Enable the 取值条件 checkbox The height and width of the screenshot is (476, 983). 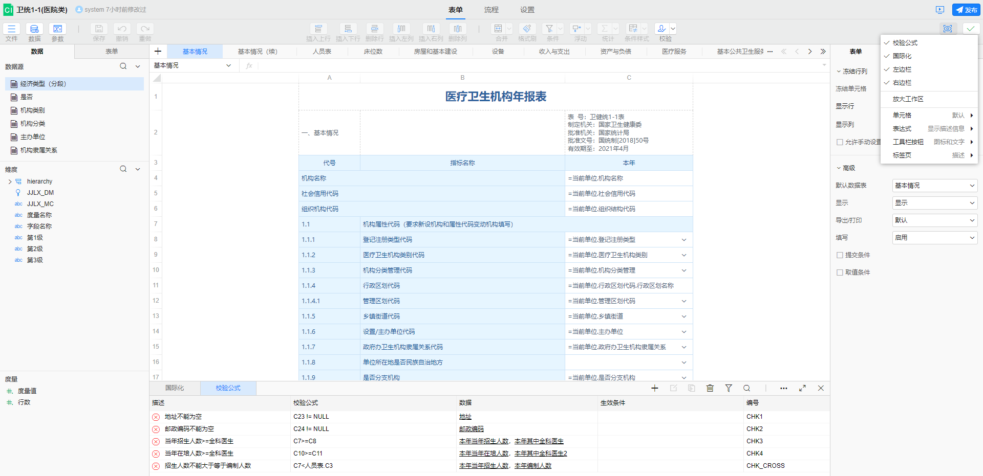(840, 273)
